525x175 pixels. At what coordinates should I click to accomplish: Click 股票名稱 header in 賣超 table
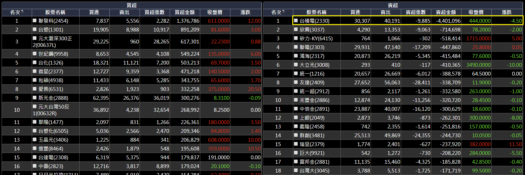(x=317, y=12)
